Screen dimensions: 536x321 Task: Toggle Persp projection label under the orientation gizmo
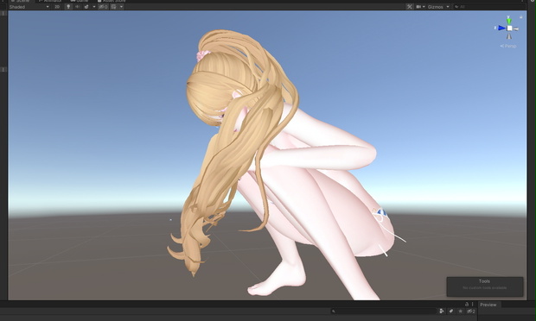pos(508,46)
